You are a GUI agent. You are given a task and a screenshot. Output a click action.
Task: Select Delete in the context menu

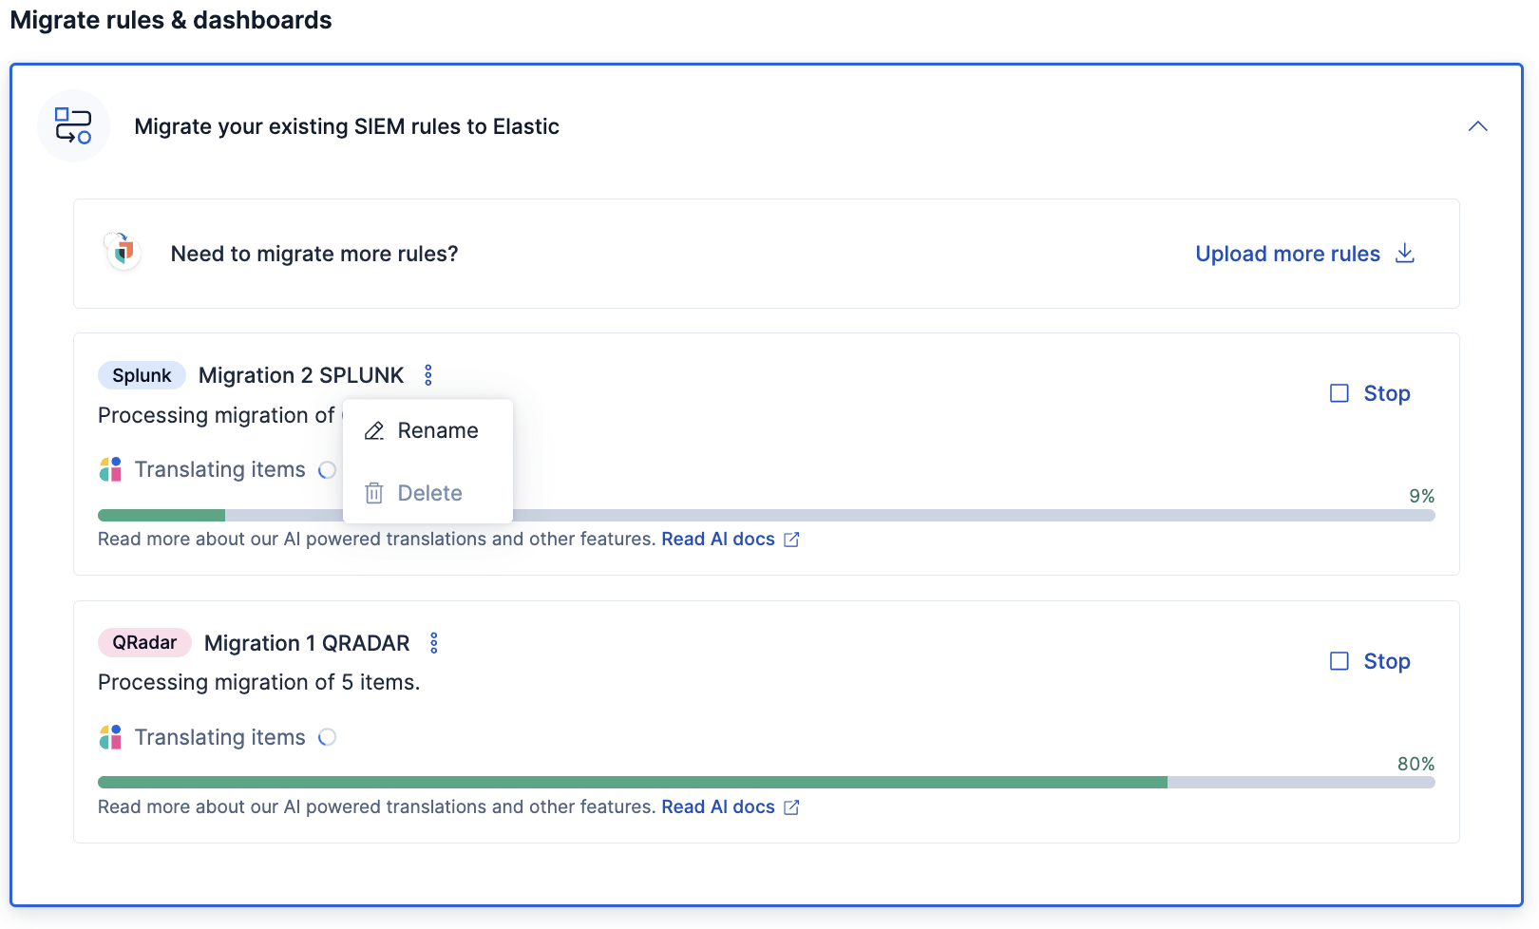427,493
